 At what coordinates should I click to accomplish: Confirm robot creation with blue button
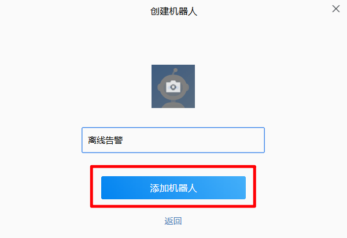click(x=173, y=188)
